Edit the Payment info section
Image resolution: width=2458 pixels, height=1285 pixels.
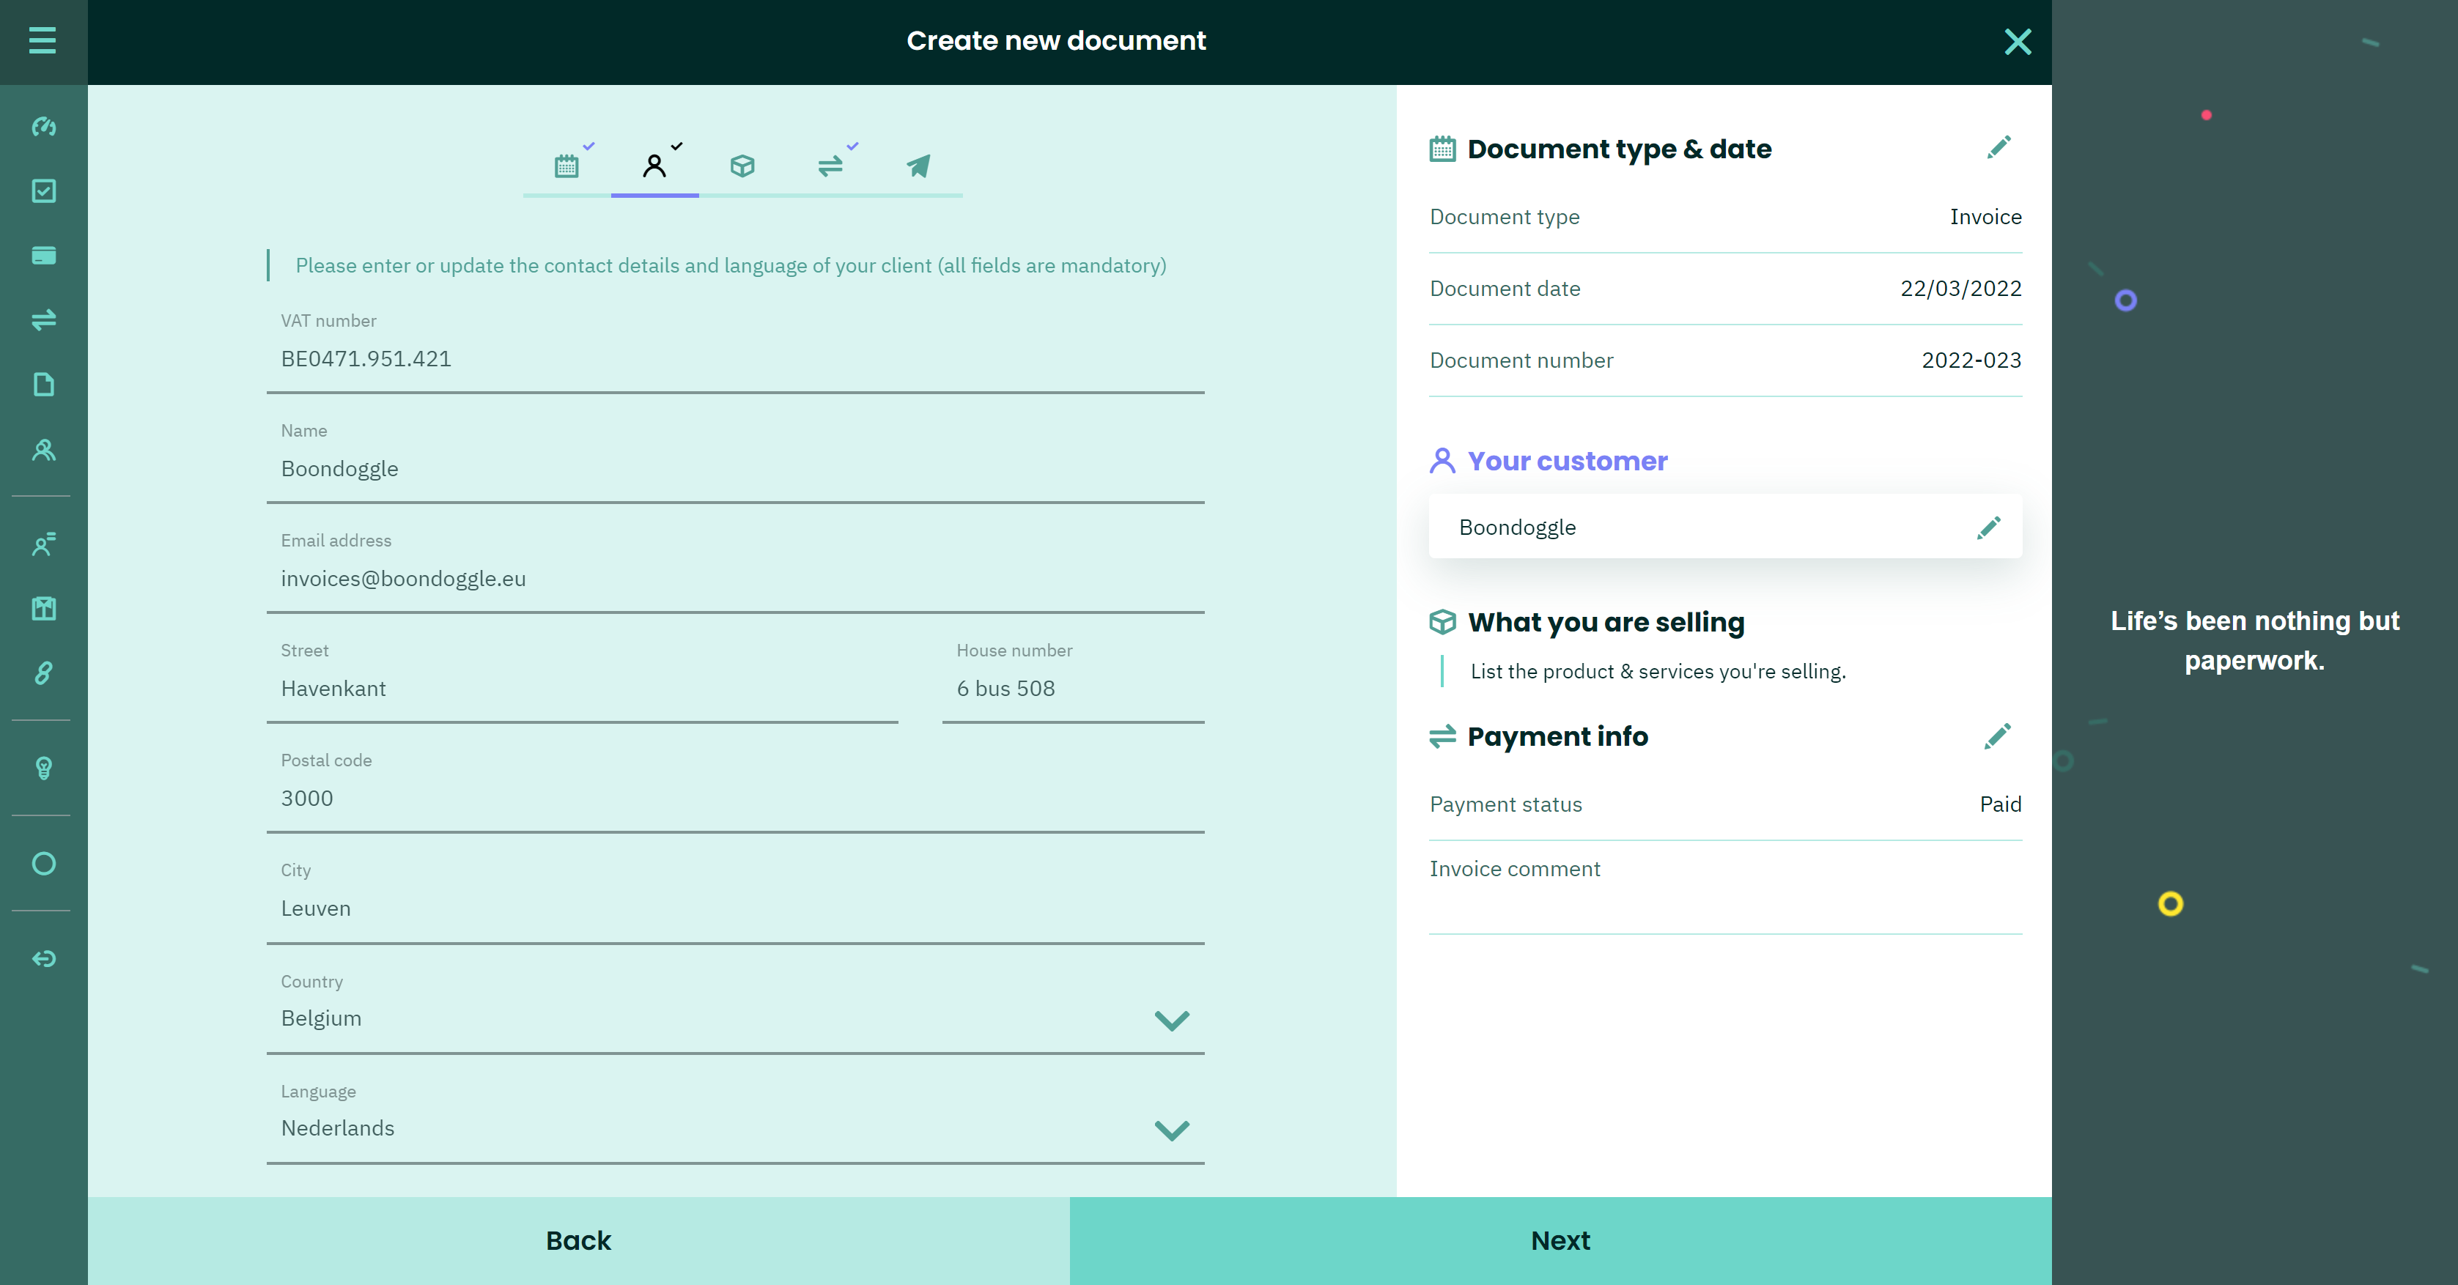click(x=1997, y=736)
